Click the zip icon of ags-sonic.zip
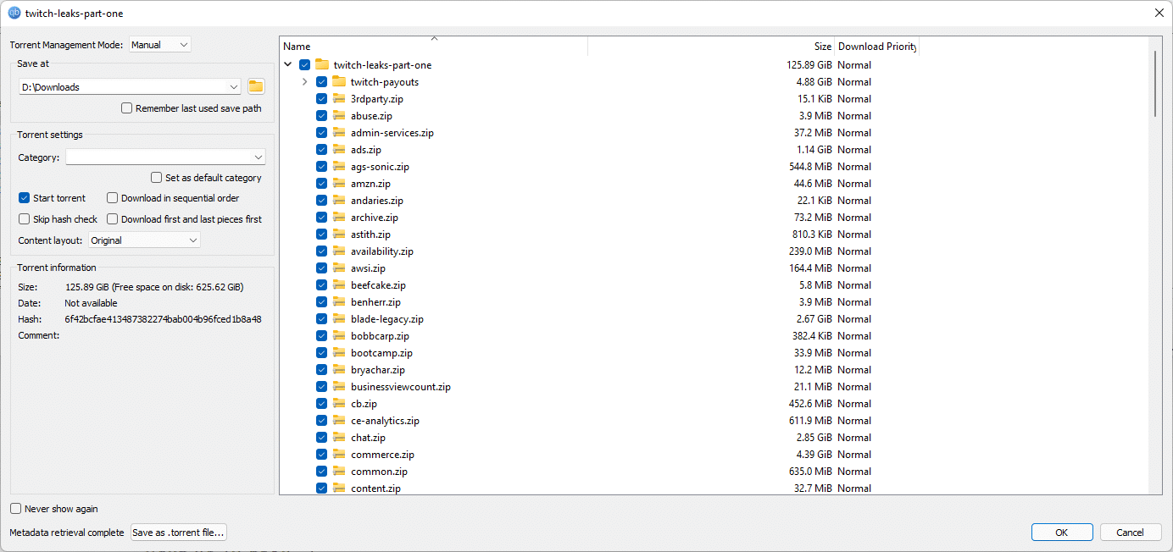 point(339,166)
